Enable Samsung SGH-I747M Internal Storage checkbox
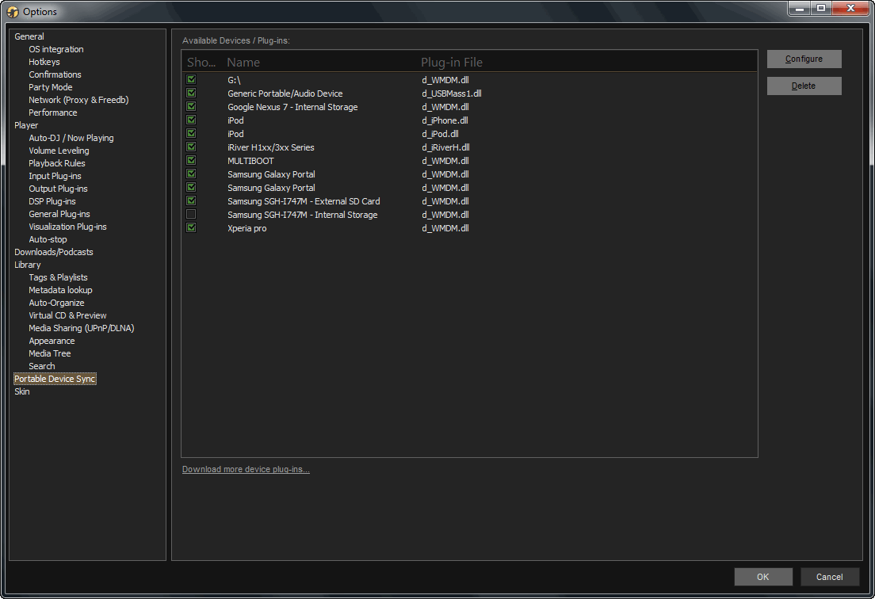 click(x=191, y=215)
